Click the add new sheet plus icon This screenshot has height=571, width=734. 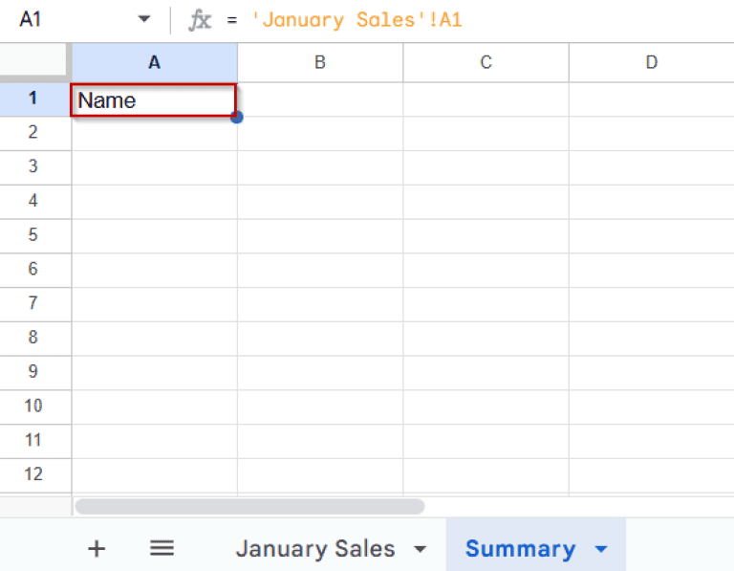click(x=96, y=548)
